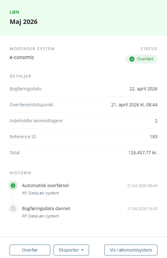This screenshot has height=258, width=167.
Task: Select the Reference ID value 183
Action: pos(154,137)
